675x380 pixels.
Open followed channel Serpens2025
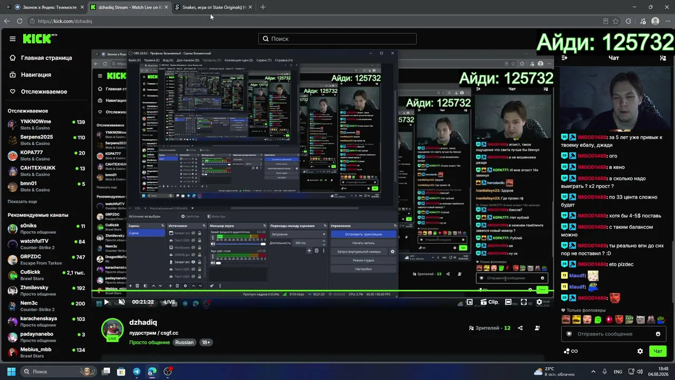(x=46, y=140)
